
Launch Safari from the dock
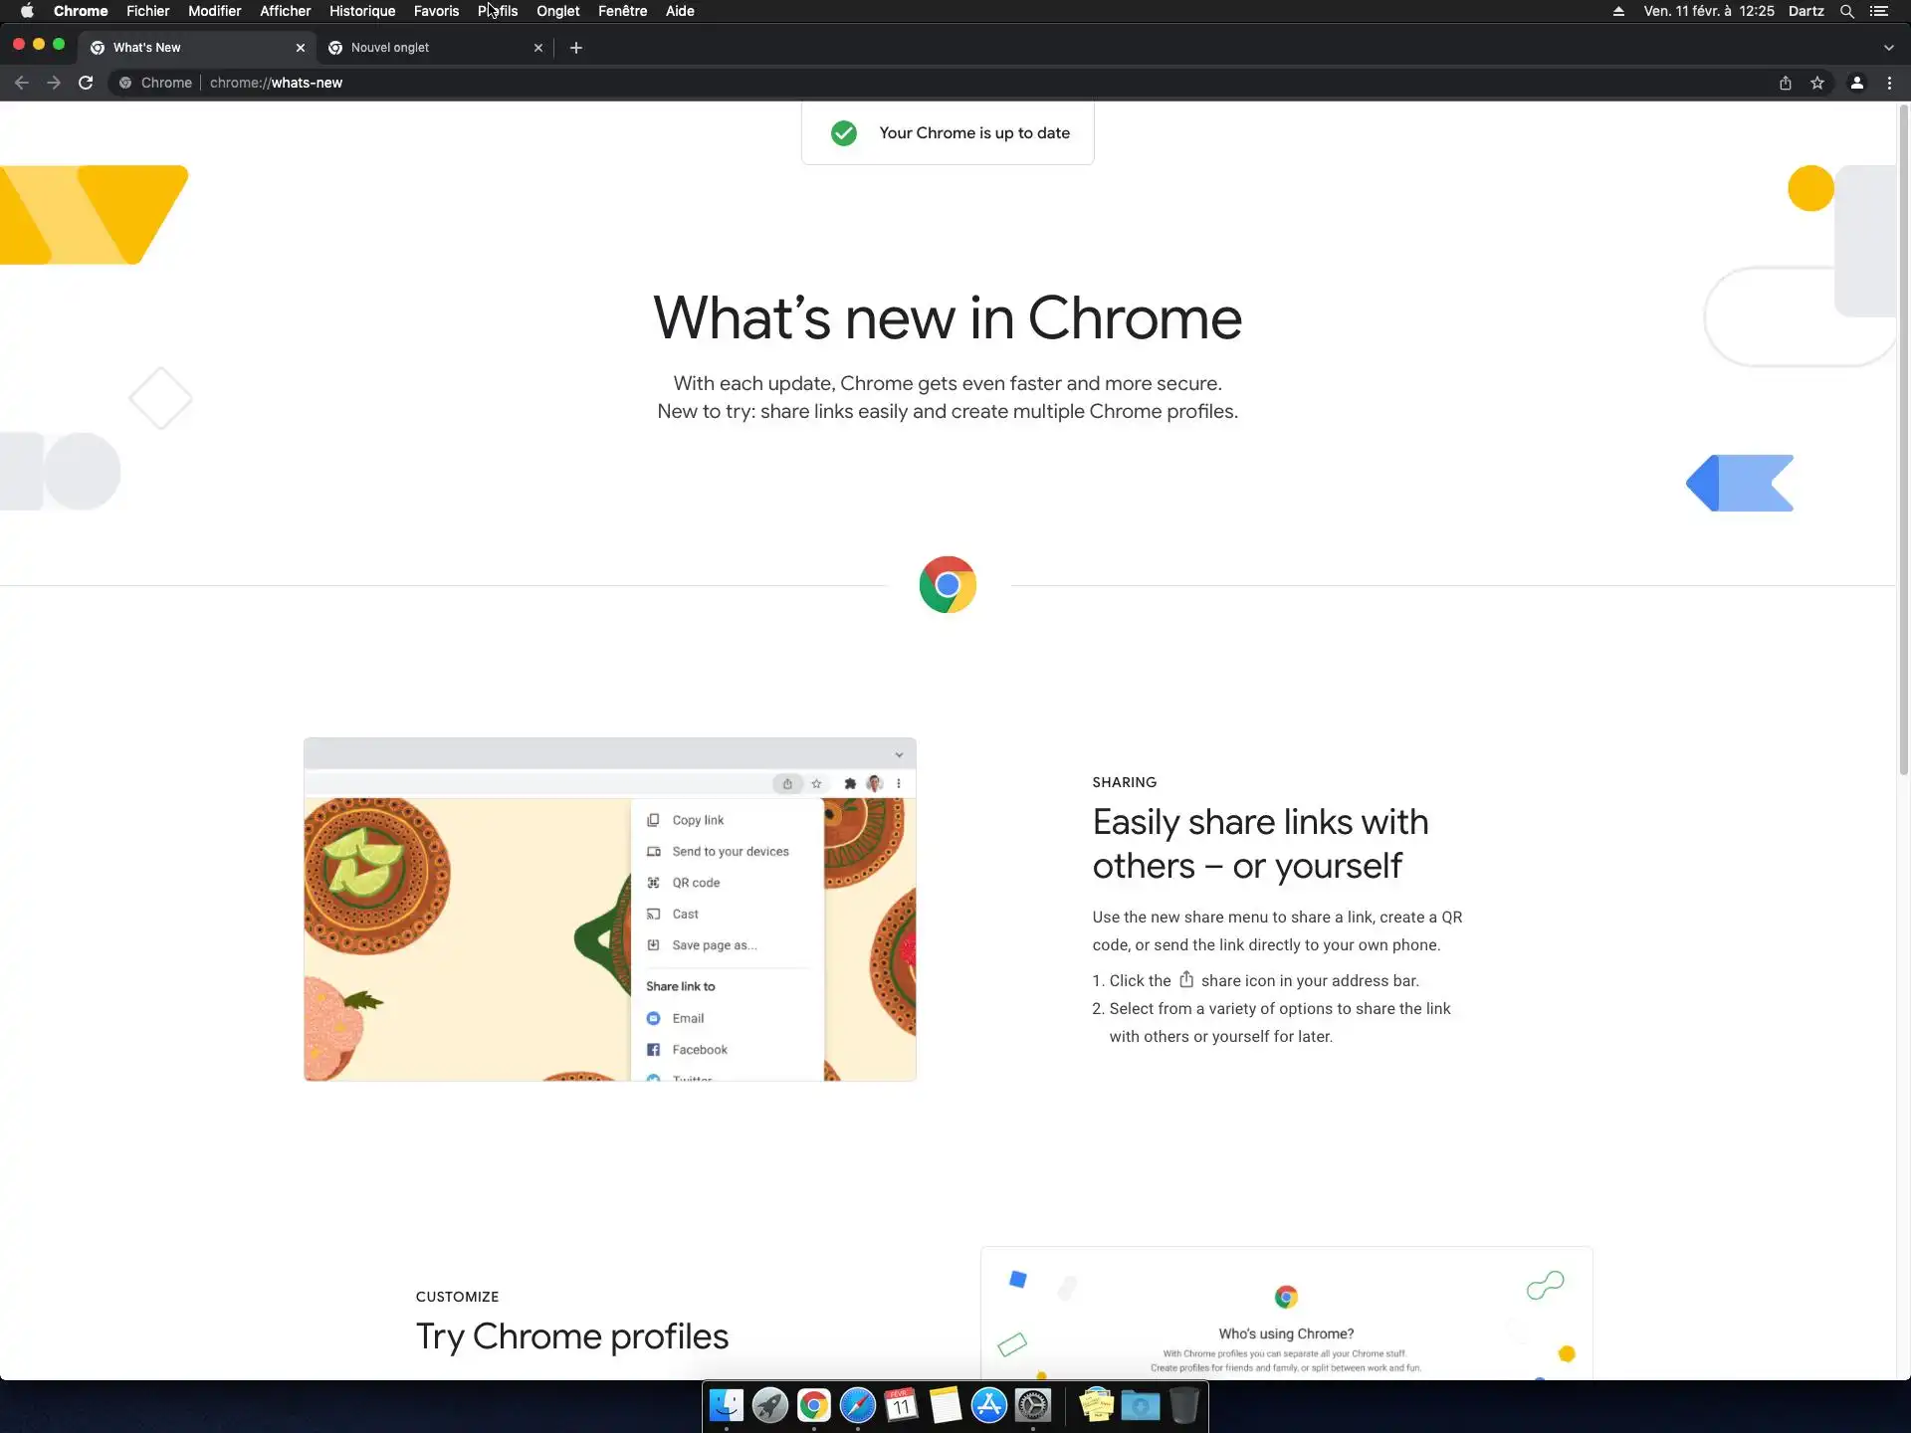857,1405
